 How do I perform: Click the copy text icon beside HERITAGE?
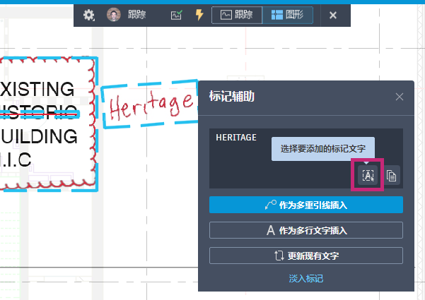392,176
